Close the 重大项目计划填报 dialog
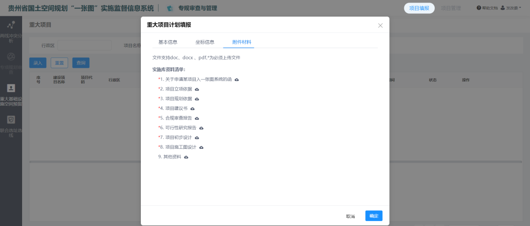 (x=380, y=26)
